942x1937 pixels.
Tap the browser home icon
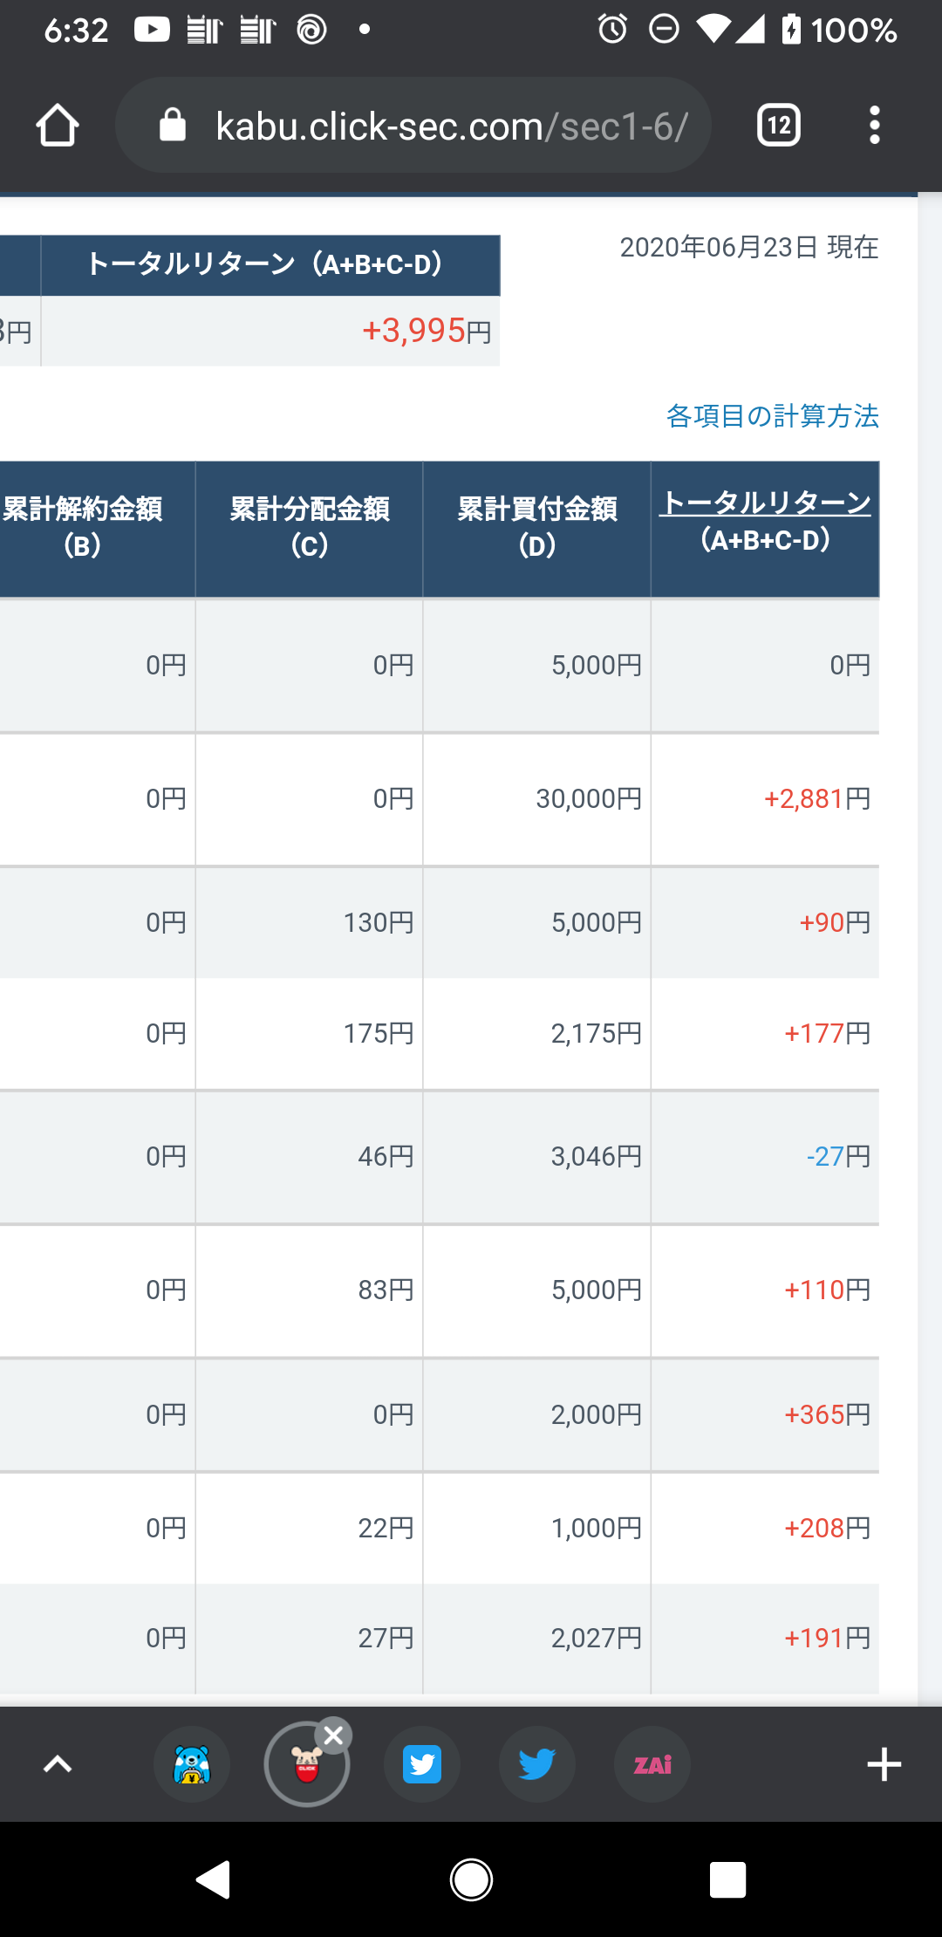(58, 126)
